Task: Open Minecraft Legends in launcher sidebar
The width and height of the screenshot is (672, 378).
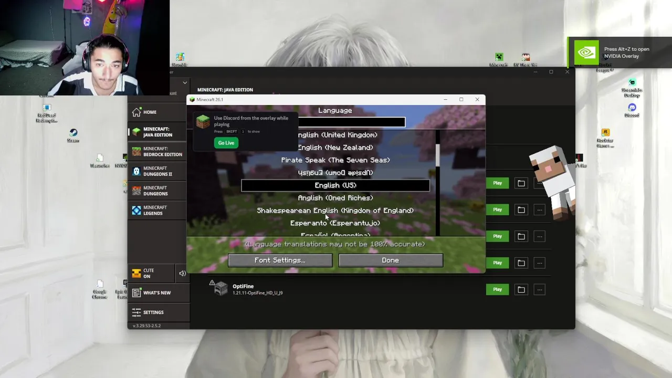Action: tap(158, 210)
